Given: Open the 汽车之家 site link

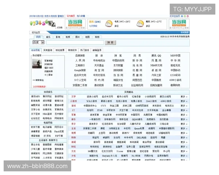Looking at the screenshot, I should pyautogui.click(x=156, y=75).
